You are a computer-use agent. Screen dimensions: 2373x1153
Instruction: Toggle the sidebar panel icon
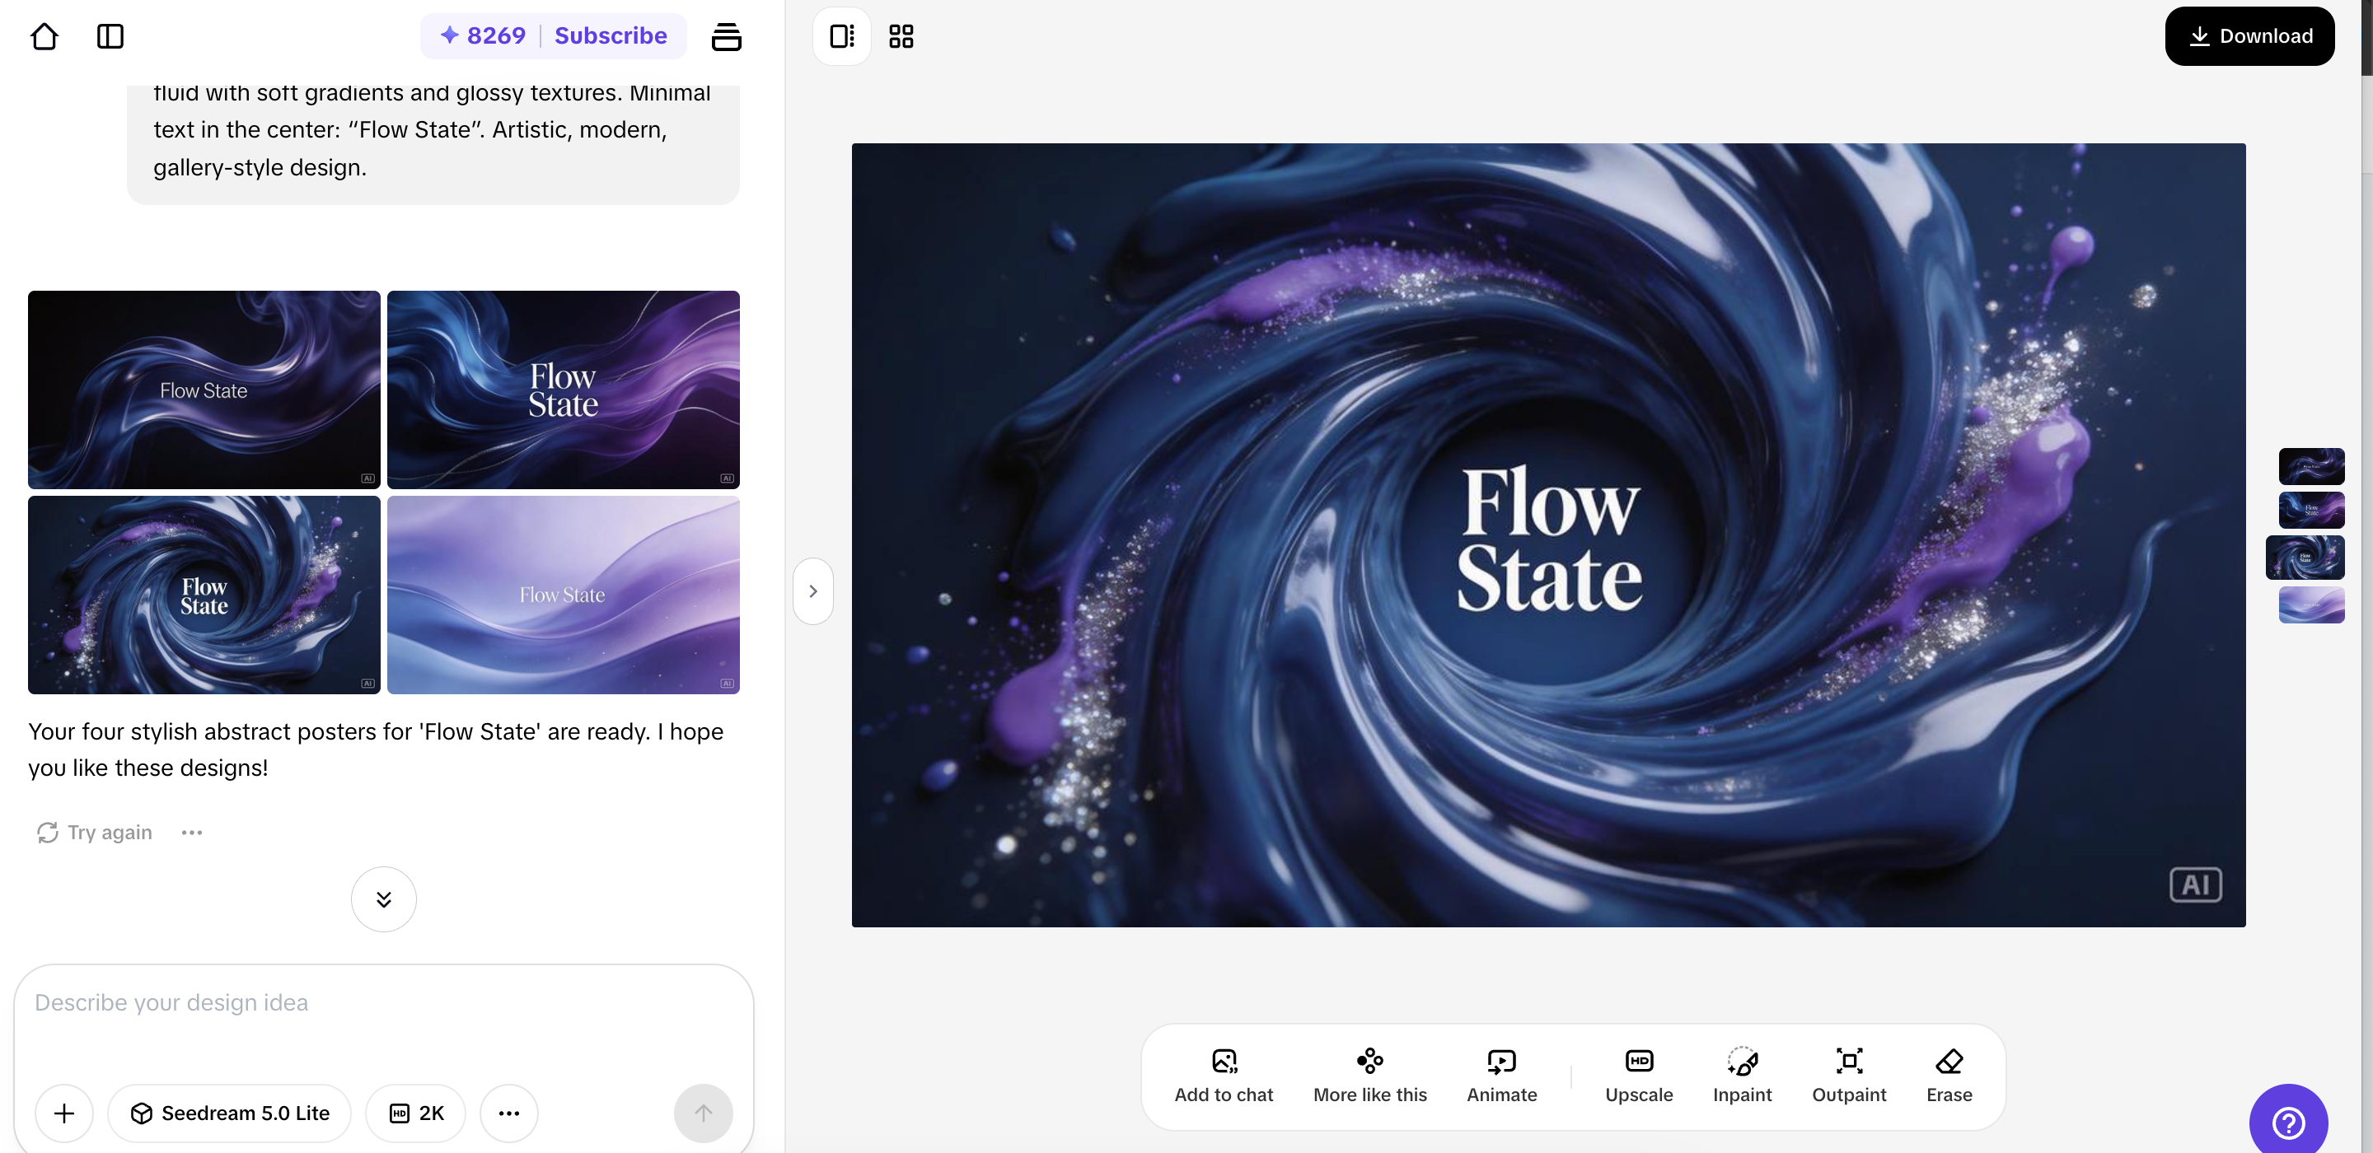point(110,36)
